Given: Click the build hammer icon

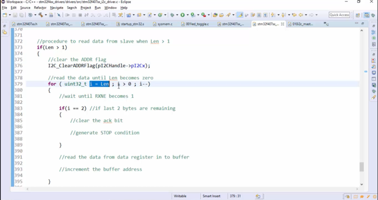Looking at the screenshot, I should pyautogui.click(x=40, y=15).
